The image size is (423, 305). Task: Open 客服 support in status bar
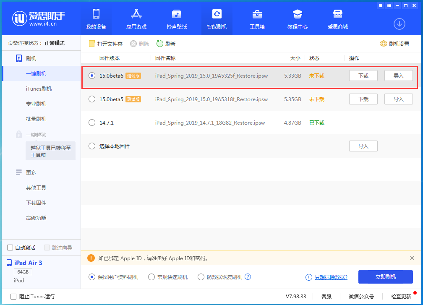click(x=326, y=297)
